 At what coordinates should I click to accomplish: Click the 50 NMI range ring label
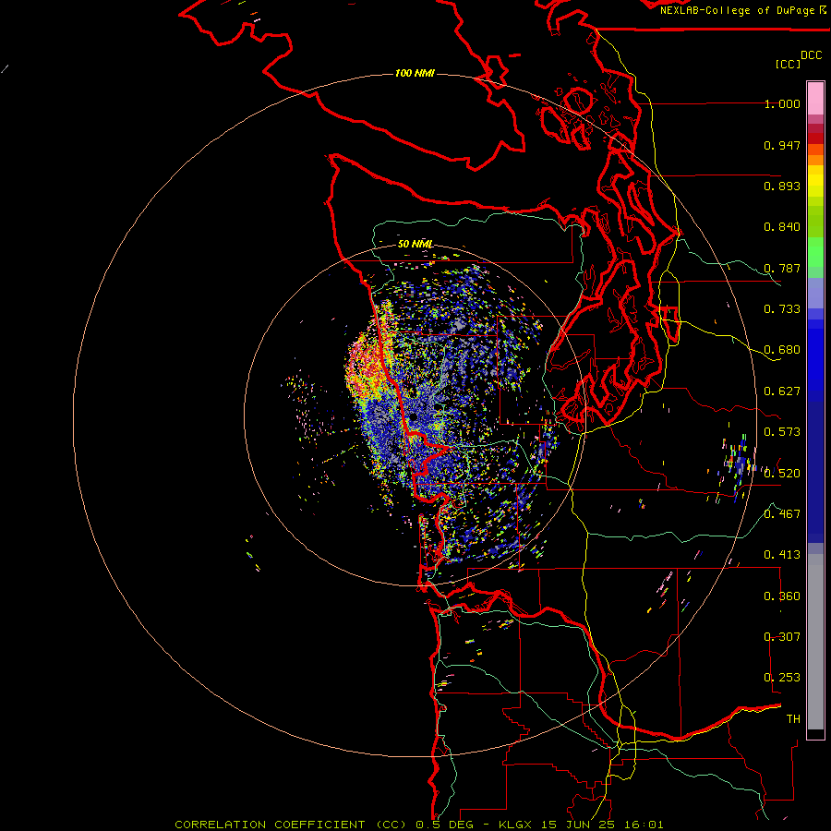point(415,244)
